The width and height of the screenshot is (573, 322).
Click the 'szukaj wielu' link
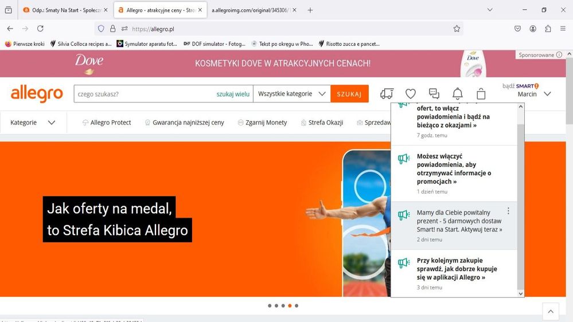233,94
